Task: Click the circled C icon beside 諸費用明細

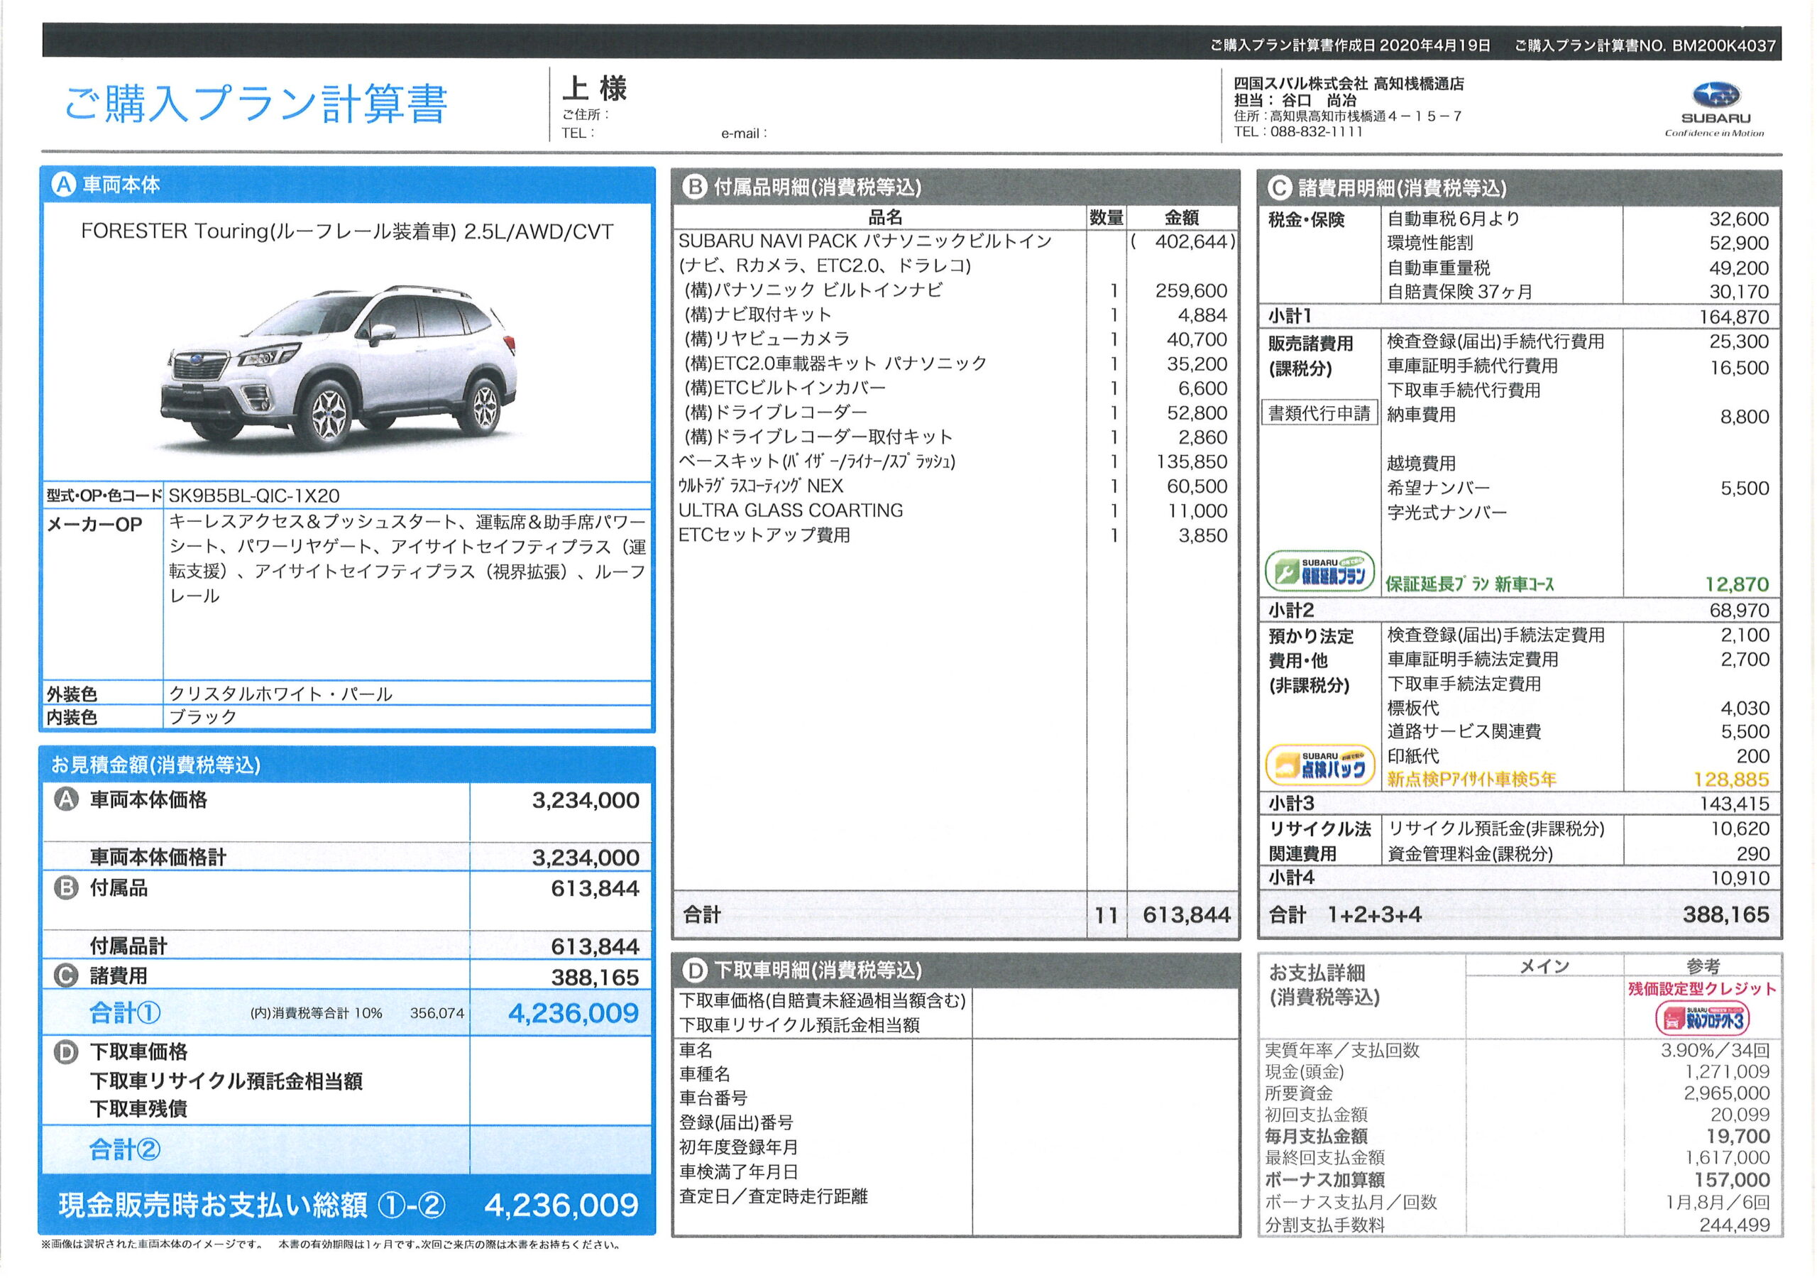Action: (1279, 187)
